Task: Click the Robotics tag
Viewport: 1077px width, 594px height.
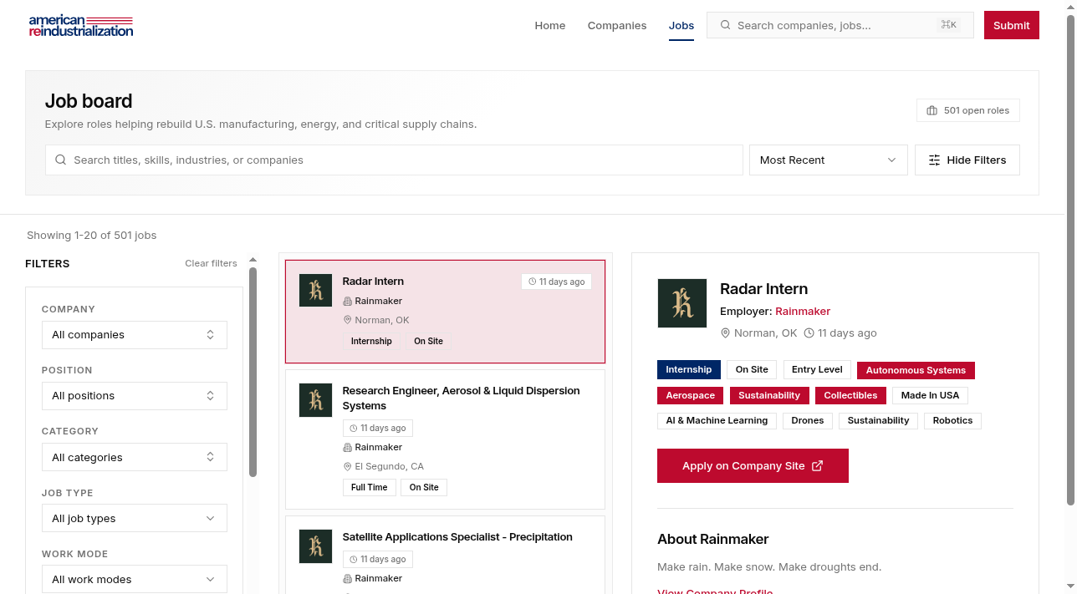Action: coord(952,420)
